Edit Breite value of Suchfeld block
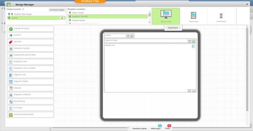 click(132, 35)
